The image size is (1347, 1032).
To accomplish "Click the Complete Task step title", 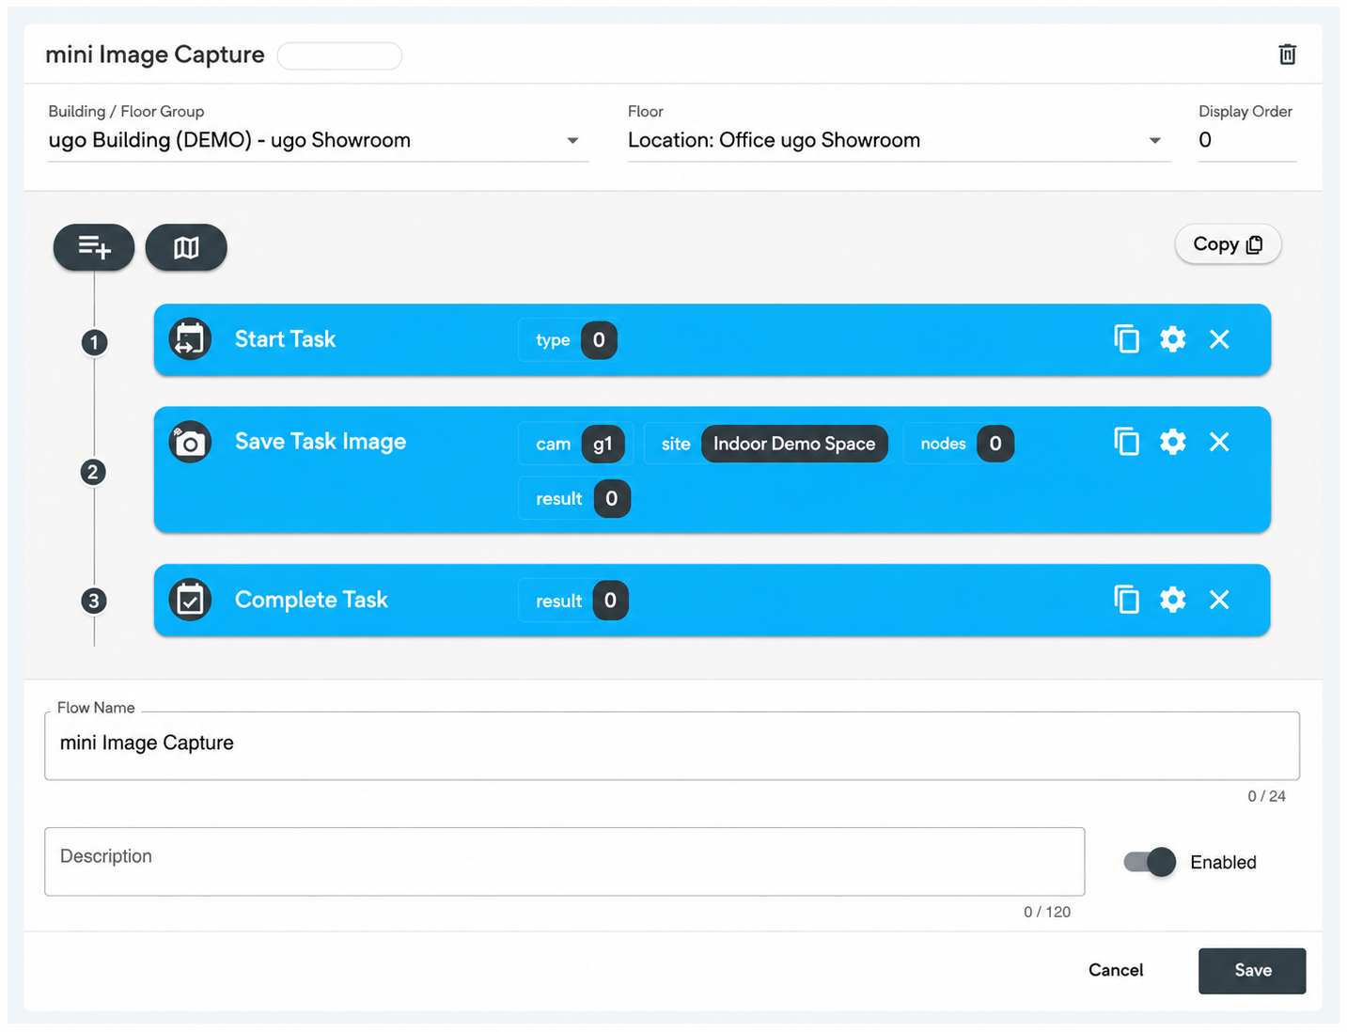I will (x=311, y=600).
